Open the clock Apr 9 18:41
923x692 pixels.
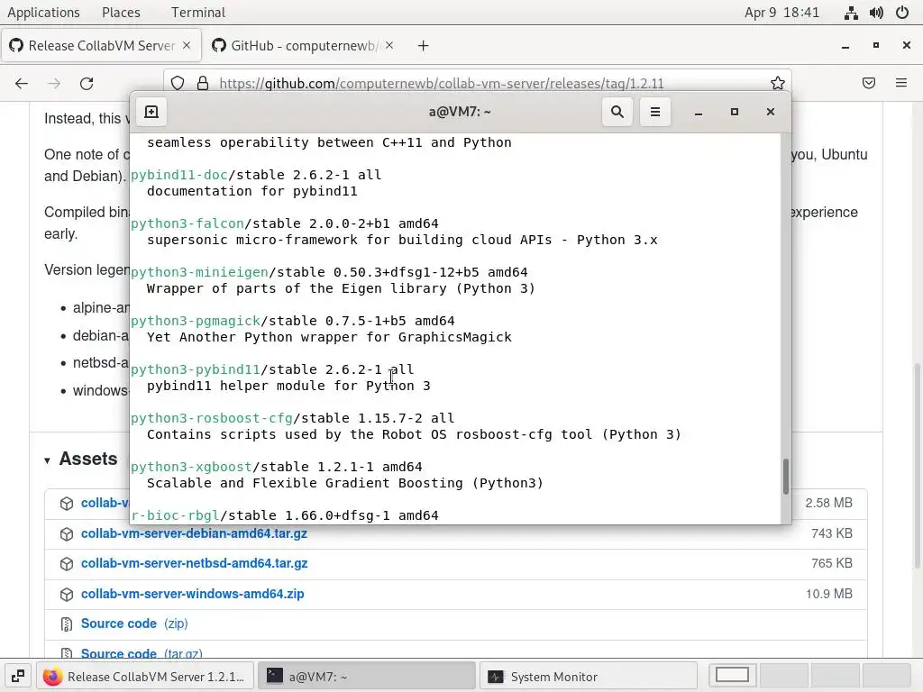781,13
